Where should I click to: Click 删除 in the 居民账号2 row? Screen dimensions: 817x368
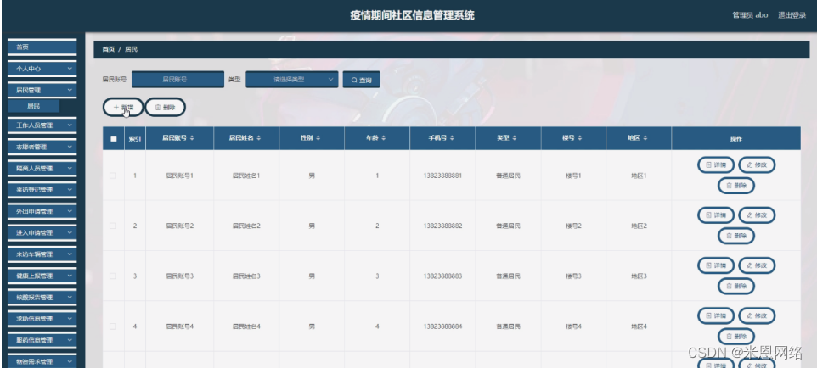point(735,236)
